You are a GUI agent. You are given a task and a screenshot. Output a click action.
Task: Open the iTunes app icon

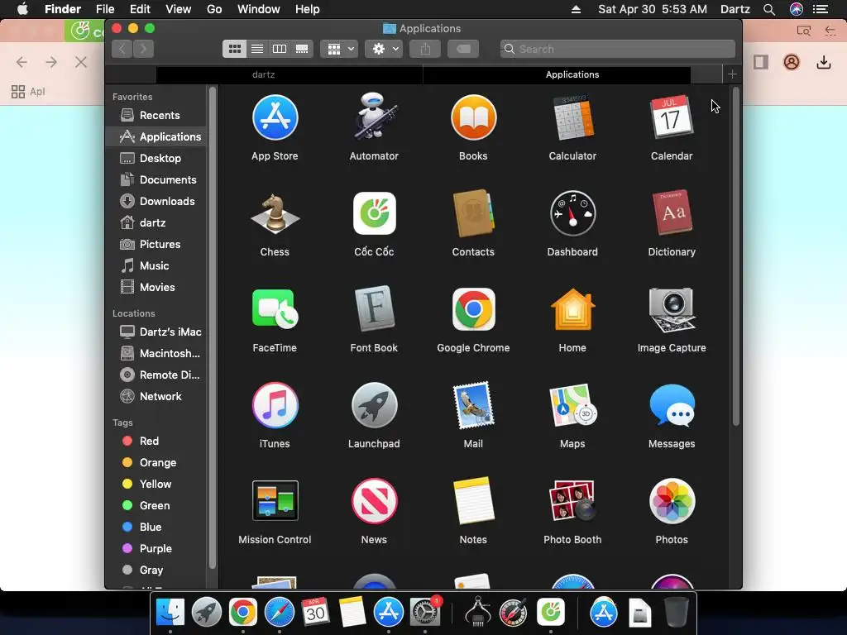click(275, 405)
